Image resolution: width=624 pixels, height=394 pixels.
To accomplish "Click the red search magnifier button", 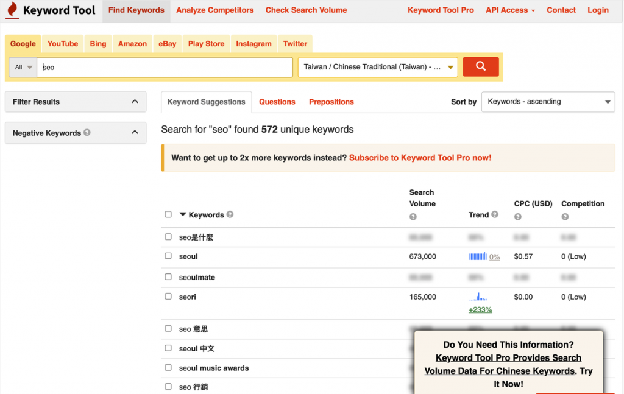I will 480,66.
